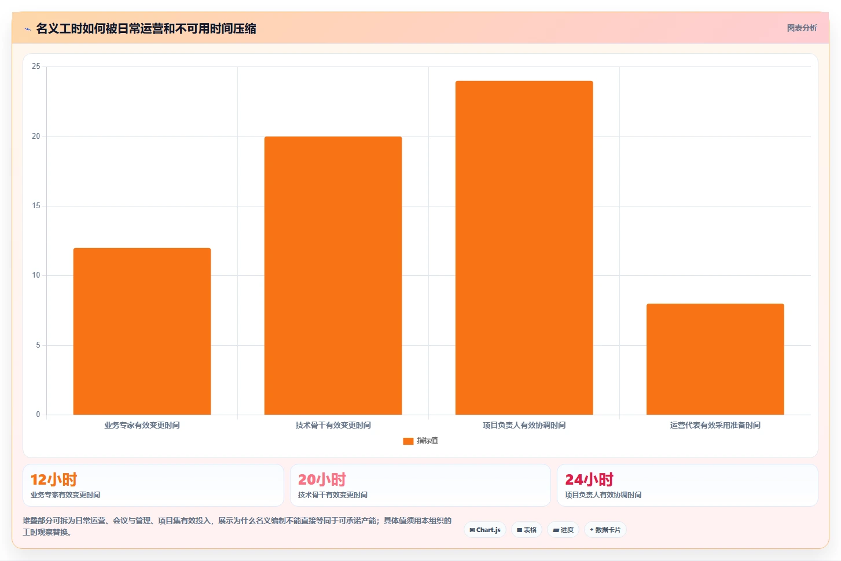Click the y-axis value 15
Image resolution: width=841 pixels, height=561 pixels.
tap(36, 206)
